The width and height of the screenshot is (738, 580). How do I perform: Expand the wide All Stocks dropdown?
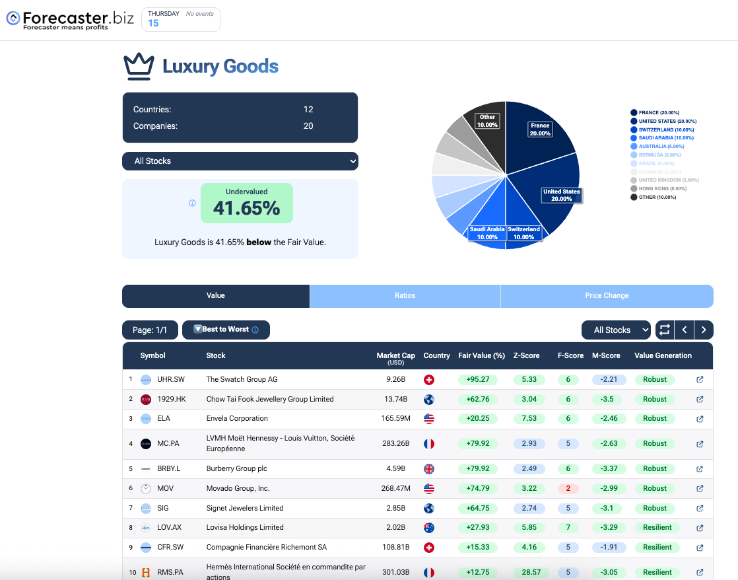240,161
